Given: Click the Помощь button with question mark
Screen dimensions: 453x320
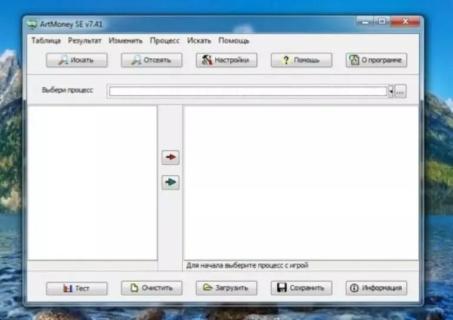Looking at the screenshot, I should 301,60.
